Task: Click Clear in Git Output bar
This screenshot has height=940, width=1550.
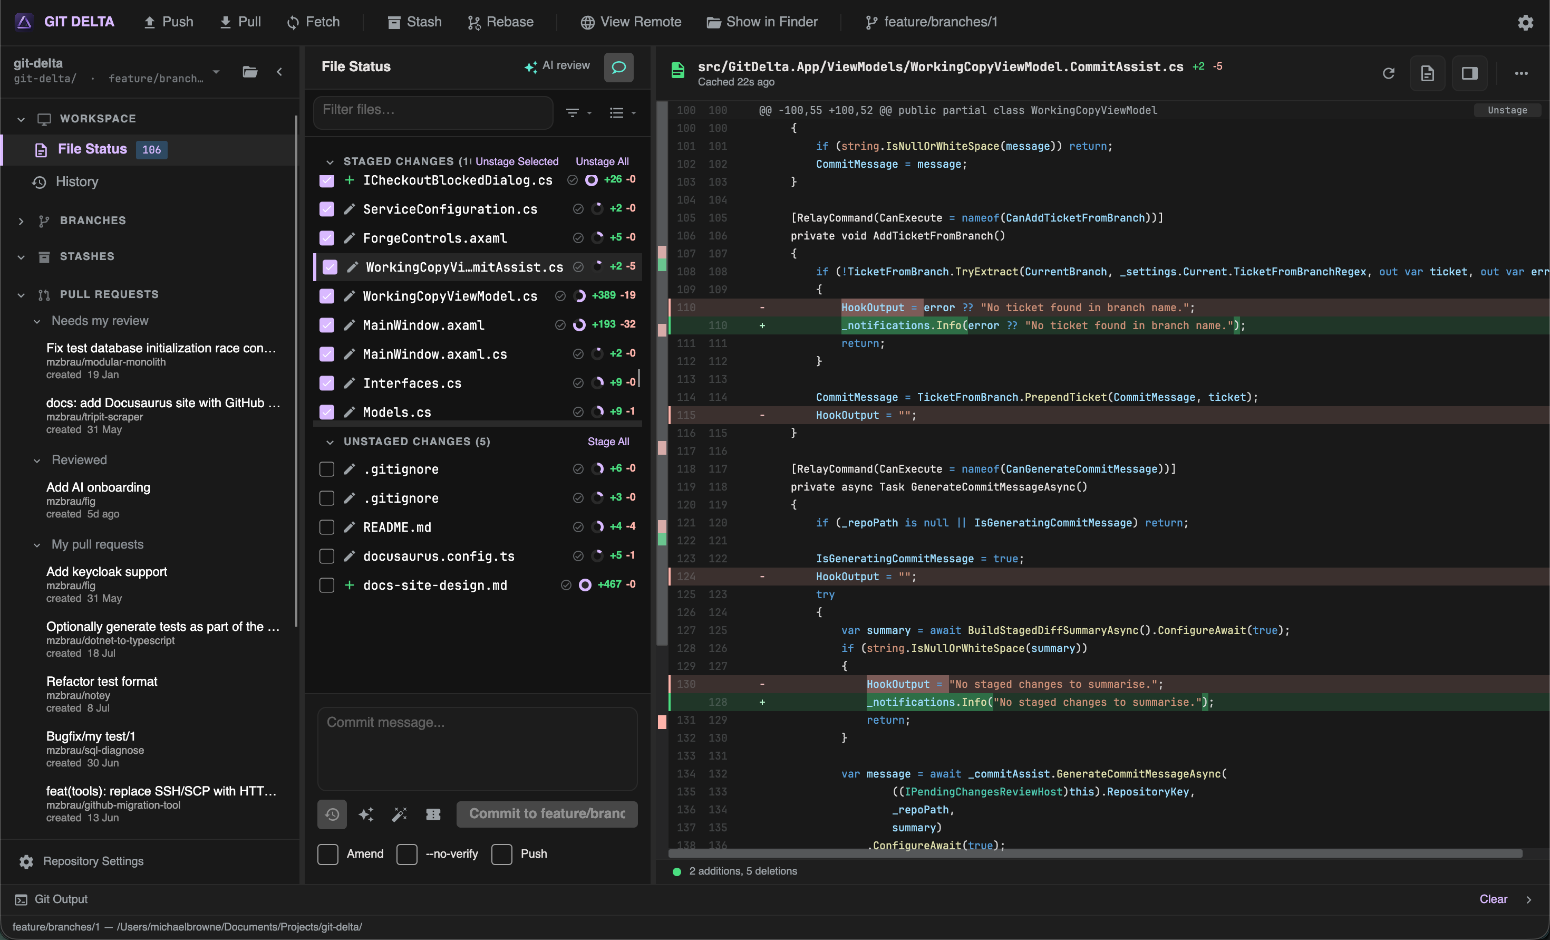Action: coord(1494,899)
